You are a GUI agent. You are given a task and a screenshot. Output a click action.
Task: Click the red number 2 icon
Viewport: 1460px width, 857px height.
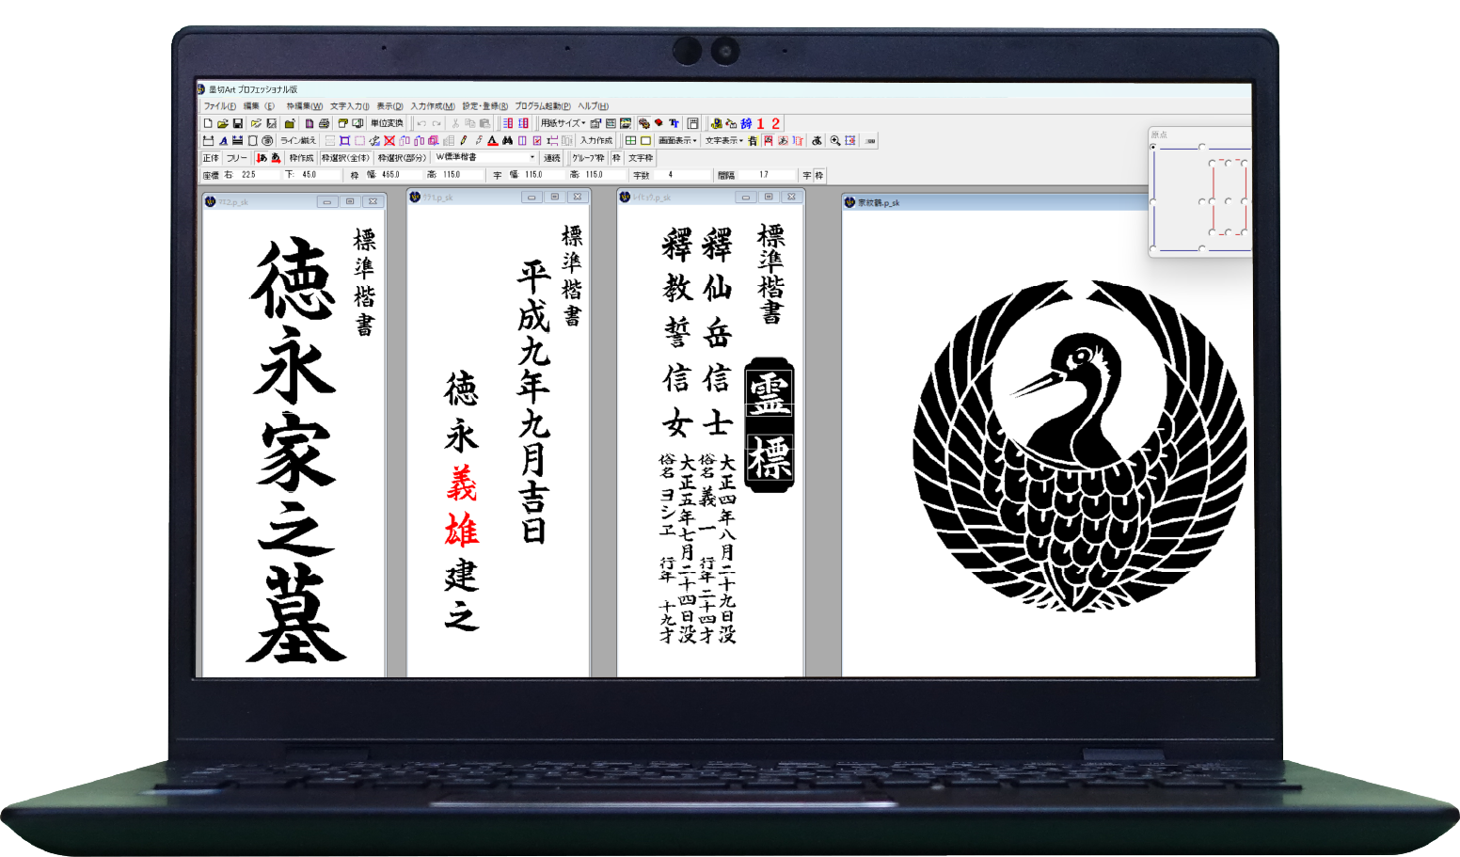coord(775,123)
